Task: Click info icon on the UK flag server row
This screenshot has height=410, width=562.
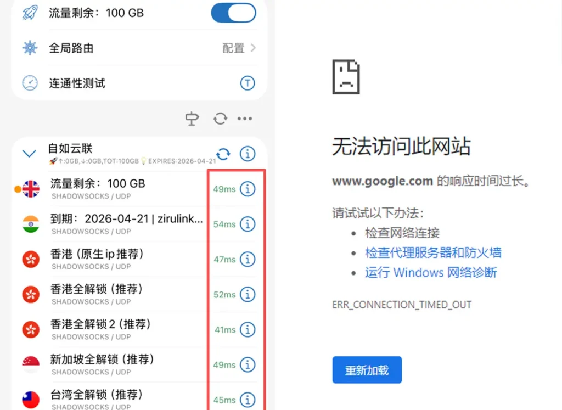Action: tap(248, 189)
